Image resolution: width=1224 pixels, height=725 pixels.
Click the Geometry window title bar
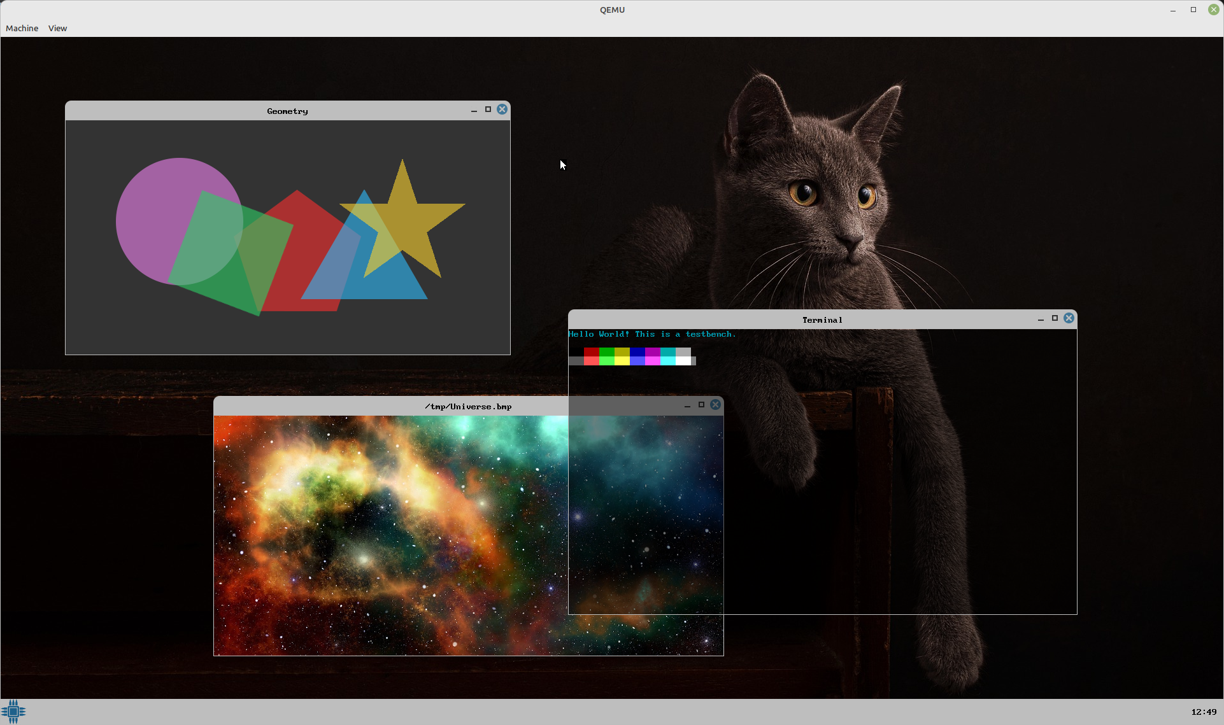(x=287, y=111)
